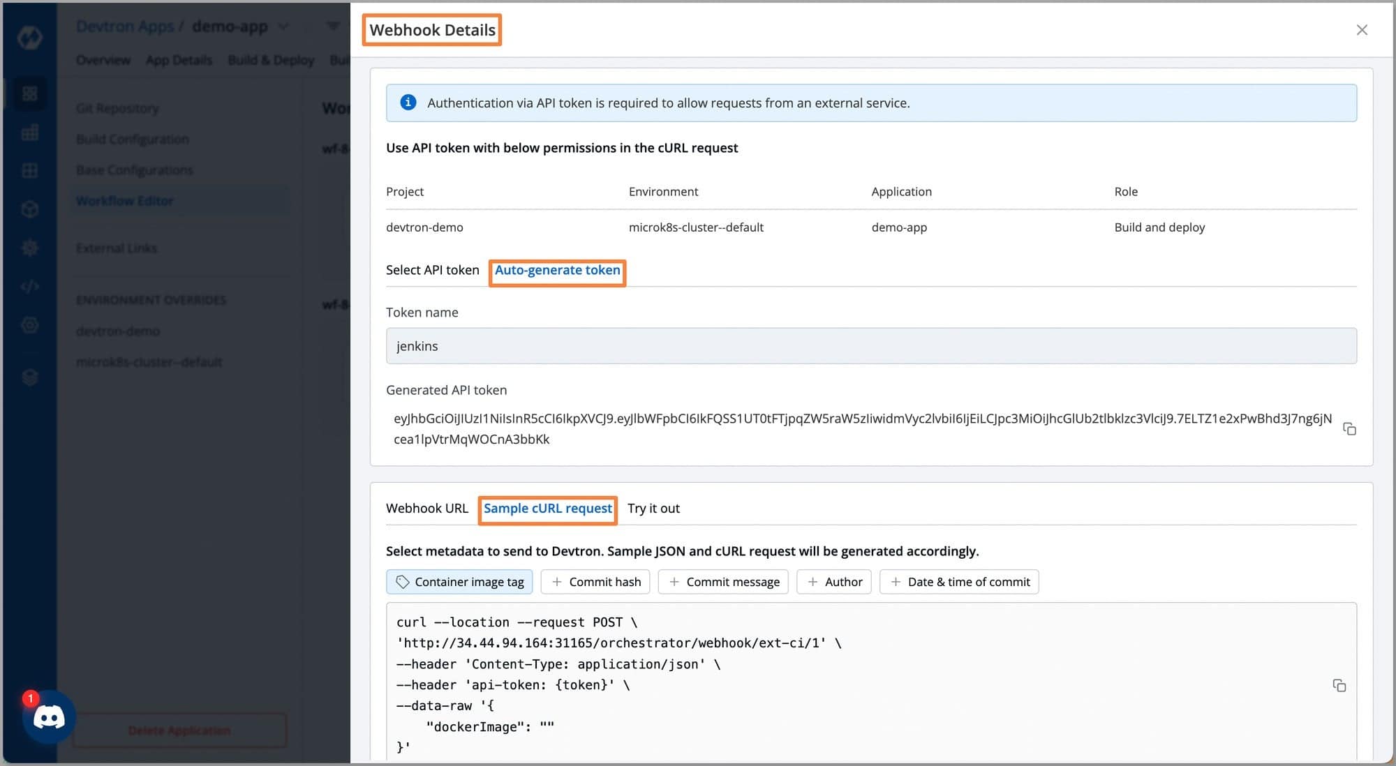Select the Webhook URL tab
The width and height of the screenshot is (1396, 766).
429,507
